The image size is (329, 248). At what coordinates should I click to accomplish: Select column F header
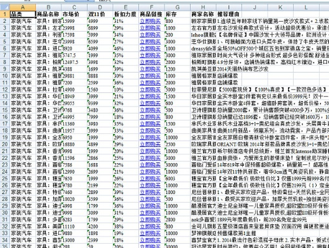point(151,7)
